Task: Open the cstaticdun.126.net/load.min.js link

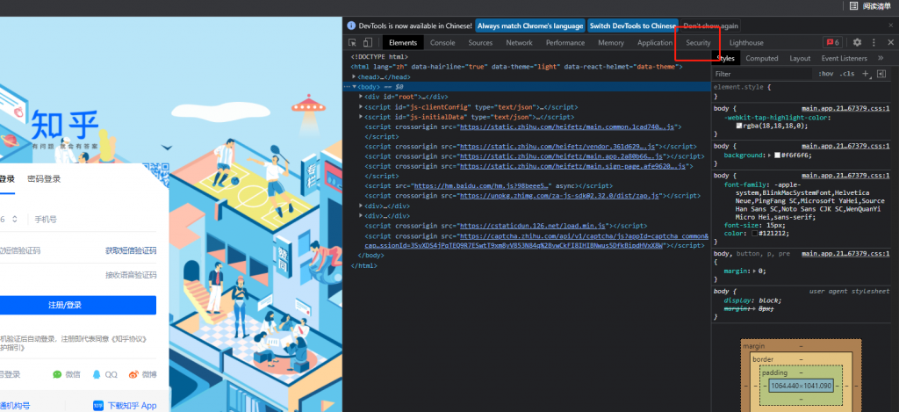Action: (x=535, y=226)
